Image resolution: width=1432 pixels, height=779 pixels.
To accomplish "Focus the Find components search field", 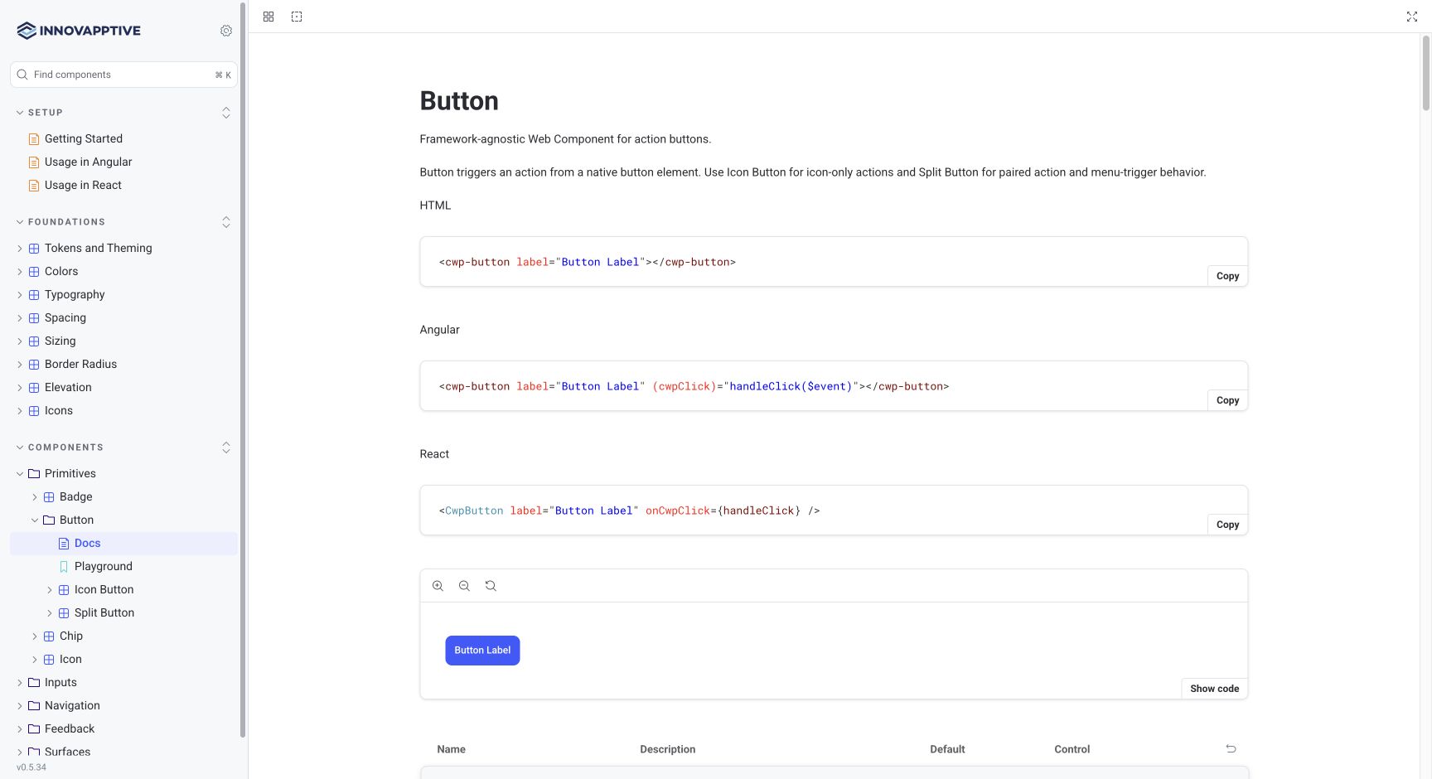I will pyautogui.click(x=123, y=75).
